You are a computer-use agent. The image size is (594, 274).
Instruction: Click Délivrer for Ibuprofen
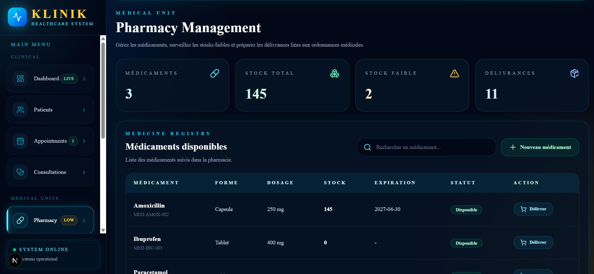[533, 243]
